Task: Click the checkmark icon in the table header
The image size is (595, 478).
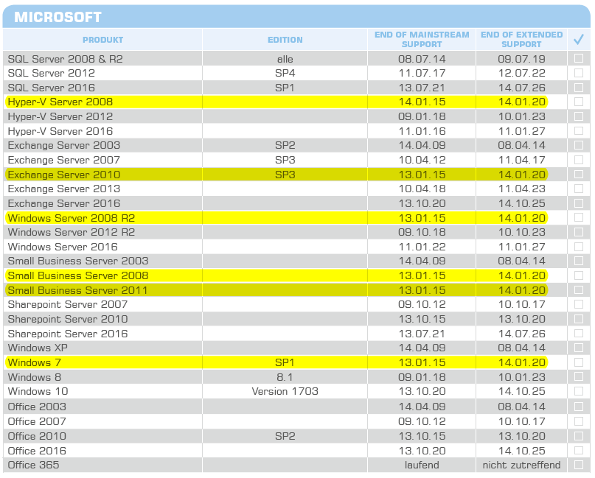Action: [579, 39]
